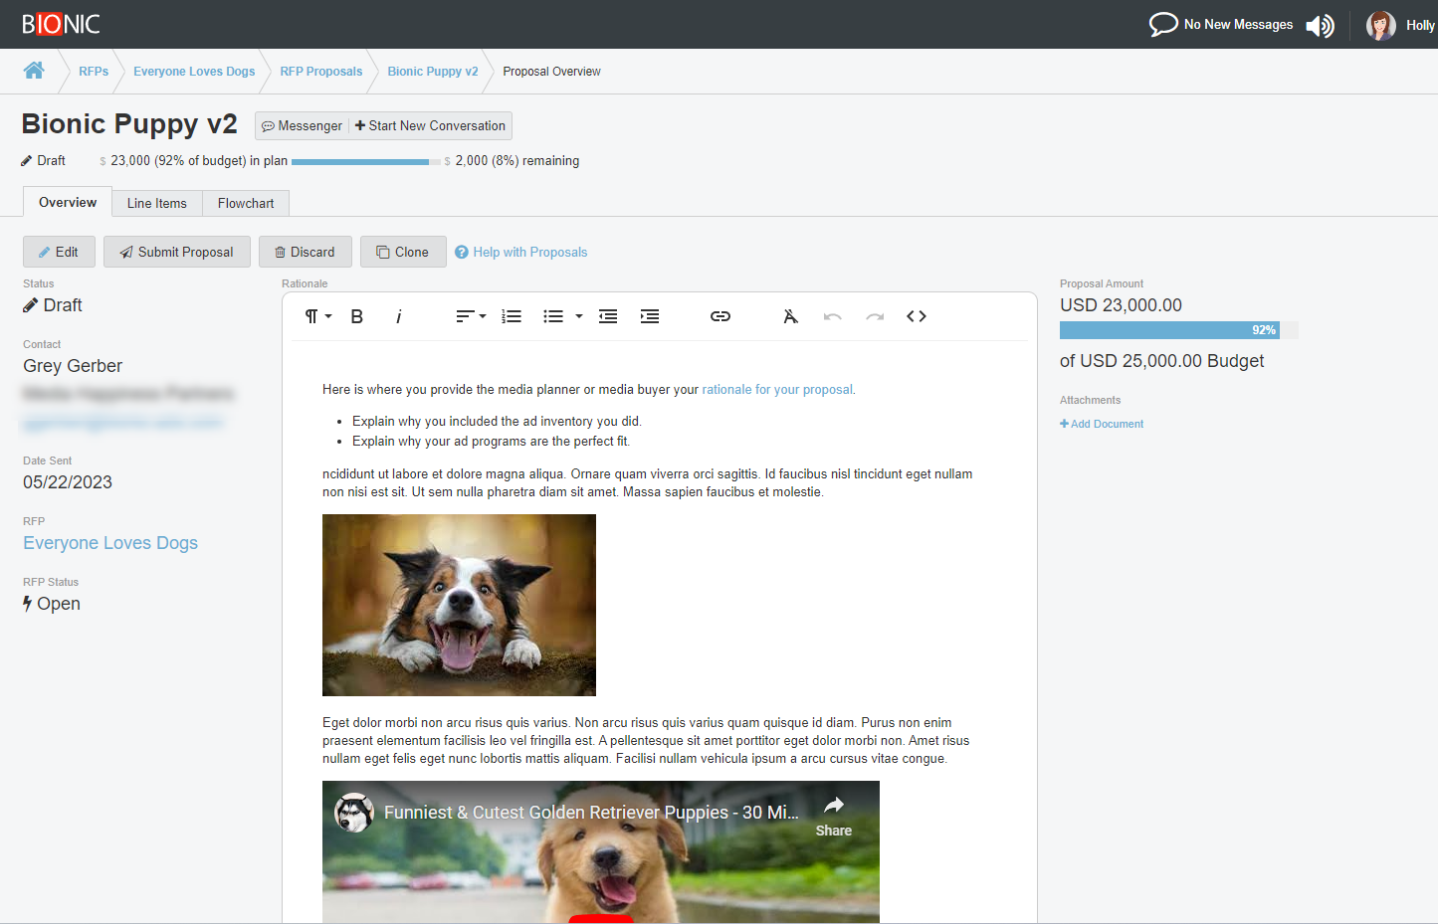Click the 92% proposal budget progress bar
The width and height of the screenshot is (1438, 924).
[1168, 330]
